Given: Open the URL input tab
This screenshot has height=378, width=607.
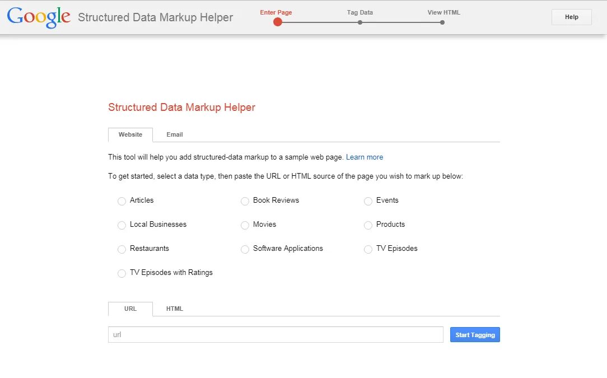Looking at the screenshot, I should click(130, 309).
